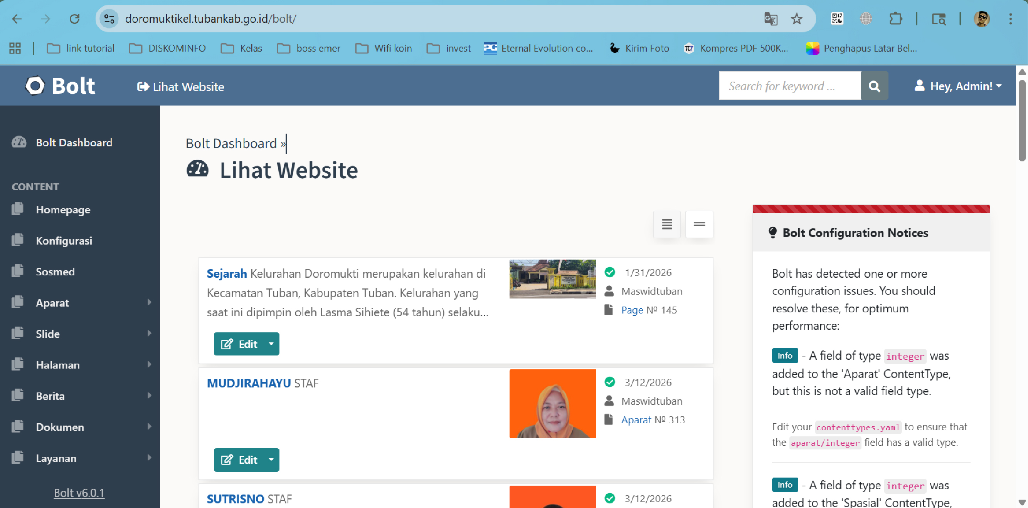Select Slide in the sidebar
The image size is (1028, 508).
tap(48, 334)
